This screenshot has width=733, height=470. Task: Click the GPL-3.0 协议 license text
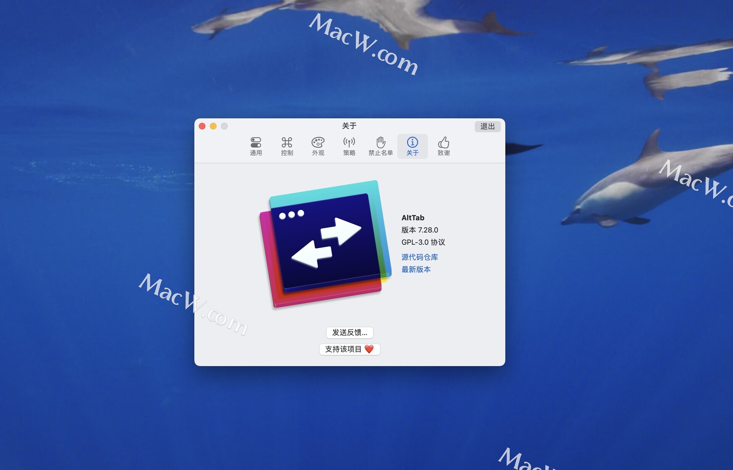pos(423,242)
